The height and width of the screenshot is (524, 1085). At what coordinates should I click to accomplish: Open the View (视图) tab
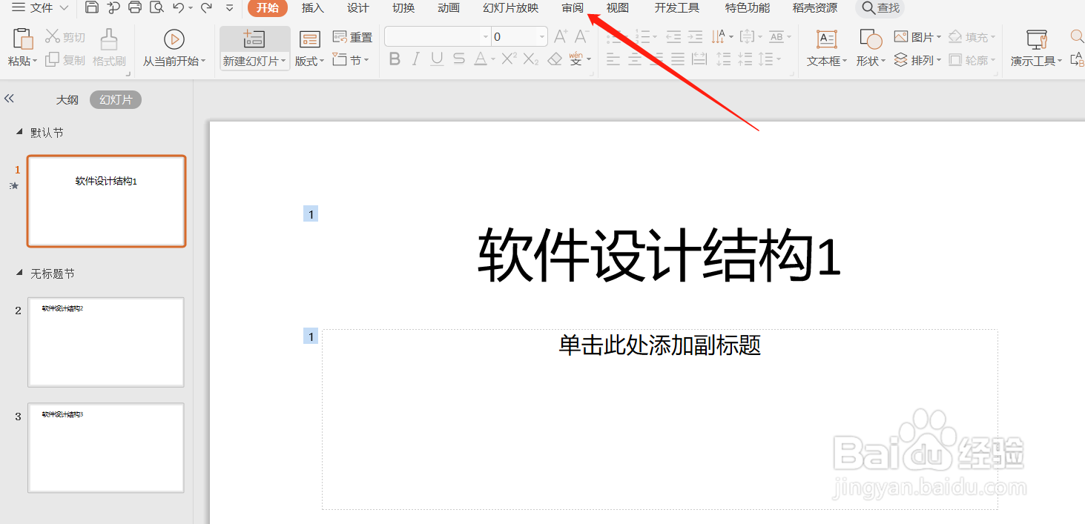tap(618, 8)
